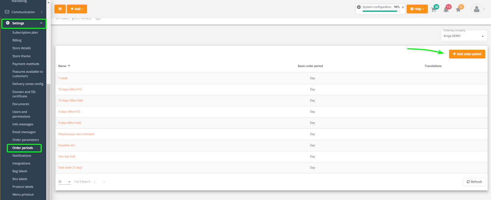Go to Delivery zones config

coord(28,84)
